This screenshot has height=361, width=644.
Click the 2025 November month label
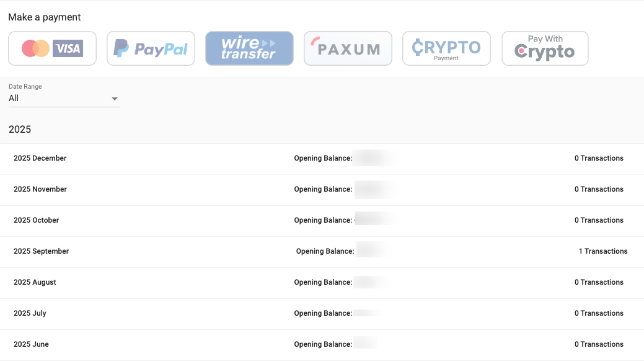tap(40, 189)
